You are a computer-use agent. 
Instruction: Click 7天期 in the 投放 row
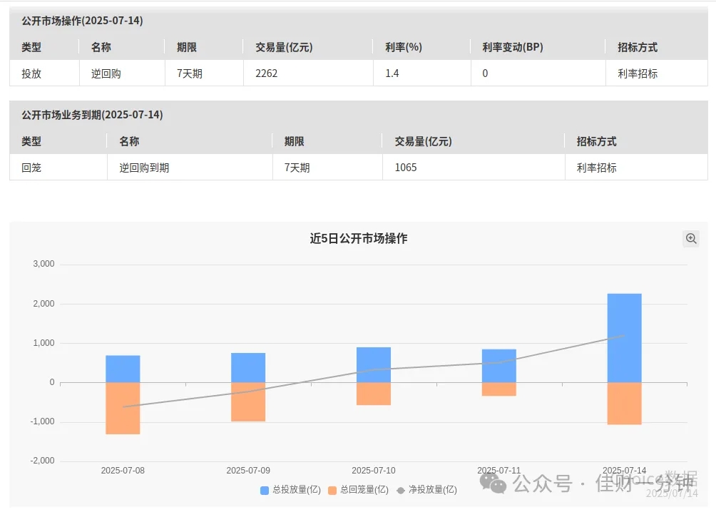coord(190,73)
